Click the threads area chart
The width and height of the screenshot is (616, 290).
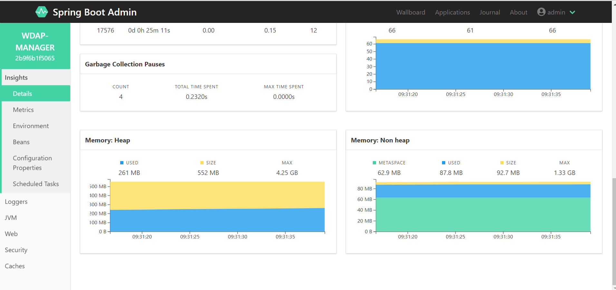coord(483,64)
